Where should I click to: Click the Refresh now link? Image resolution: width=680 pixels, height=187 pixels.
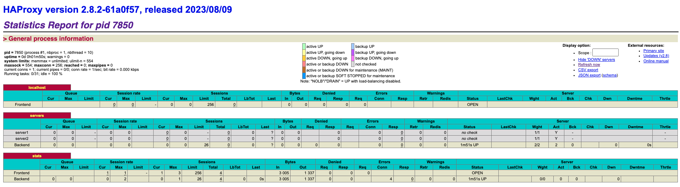(589, 64)
